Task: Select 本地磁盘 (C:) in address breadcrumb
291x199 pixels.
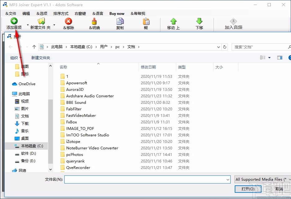Action: [x=81, y=47]
